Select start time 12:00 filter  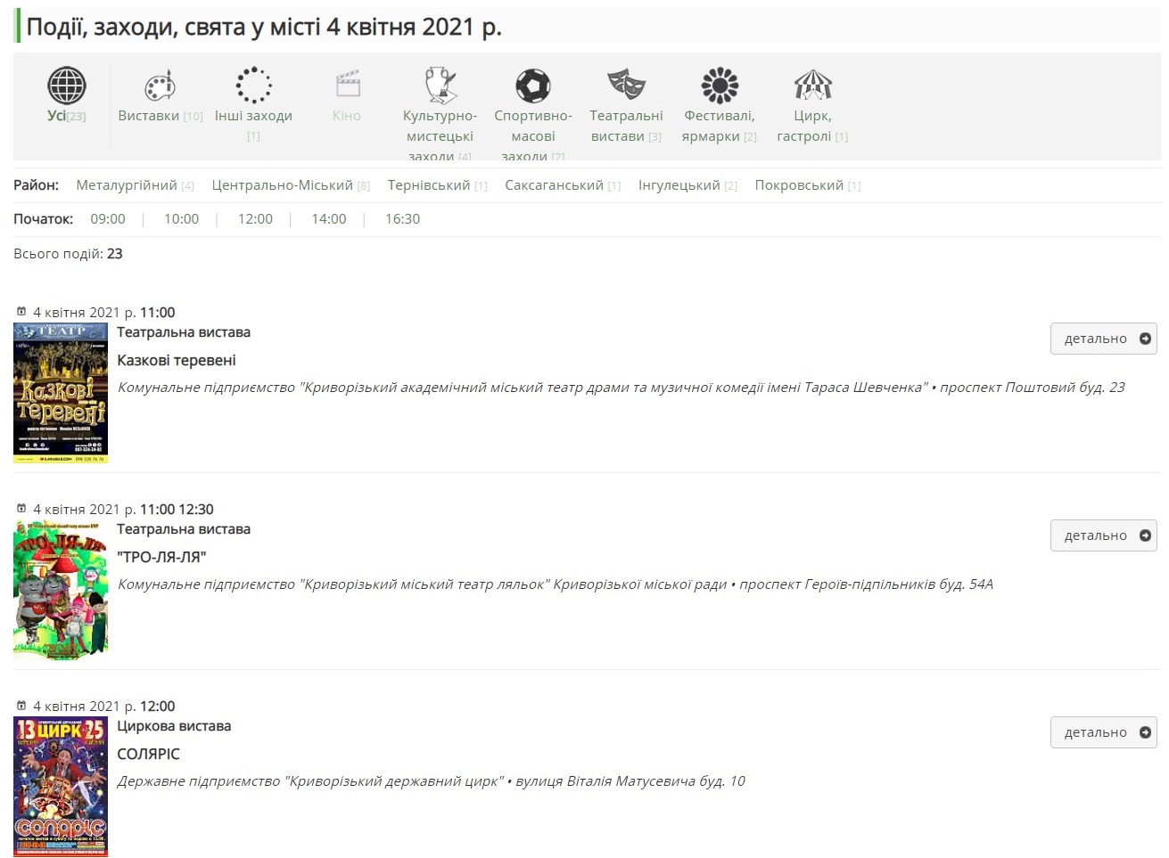click(x=255, y=219)
